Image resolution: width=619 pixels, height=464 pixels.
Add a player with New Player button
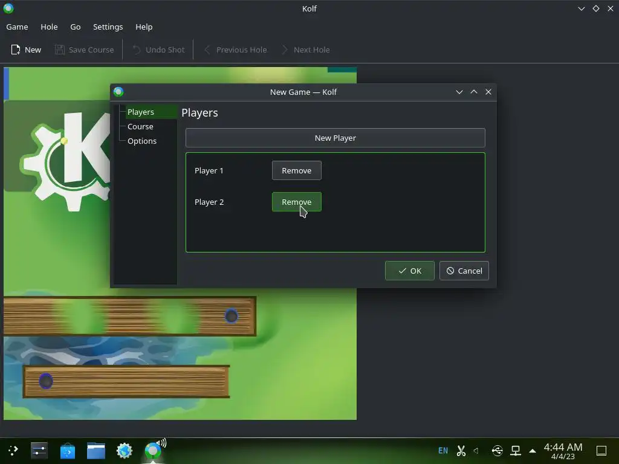pyautogui.click(x=335, y=138)
